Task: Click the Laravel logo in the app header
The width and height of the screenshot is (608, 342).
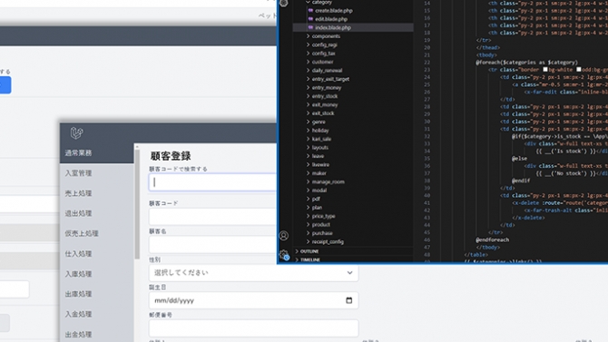Action: (77, 133)
